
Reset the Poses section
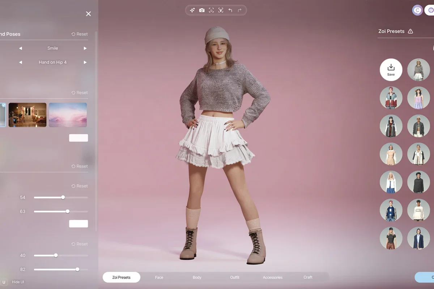[80, 34]
